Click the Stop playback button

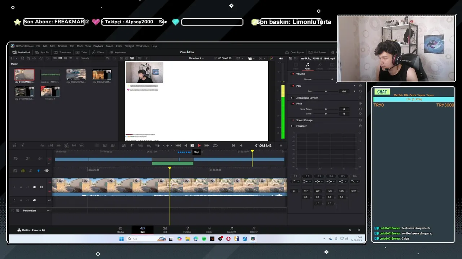point(192,145)
